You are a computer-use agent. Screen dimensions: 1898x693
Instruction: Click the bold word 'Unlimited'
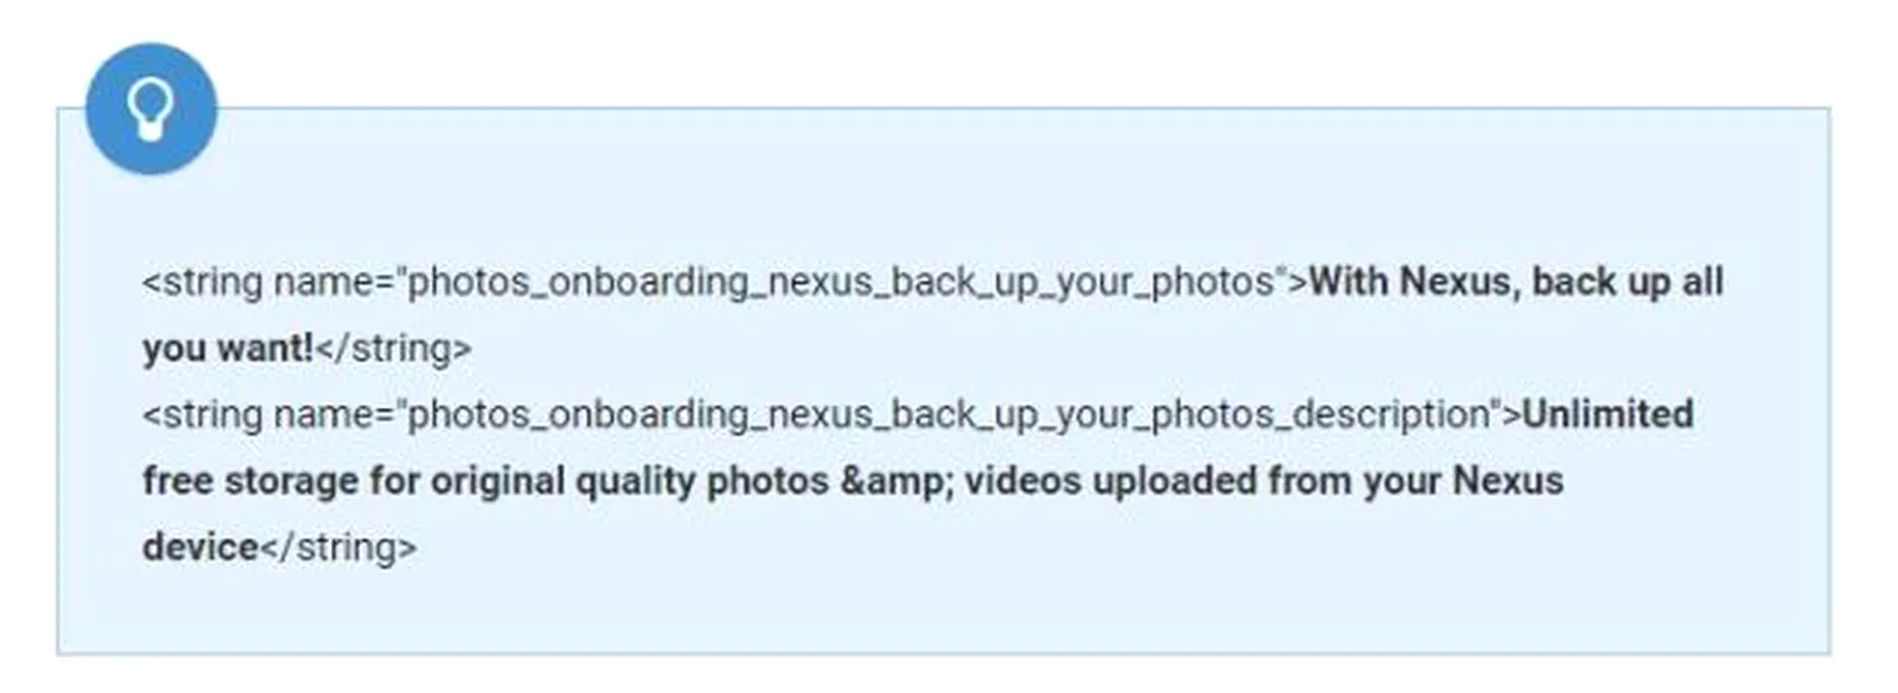(1608, 415)
